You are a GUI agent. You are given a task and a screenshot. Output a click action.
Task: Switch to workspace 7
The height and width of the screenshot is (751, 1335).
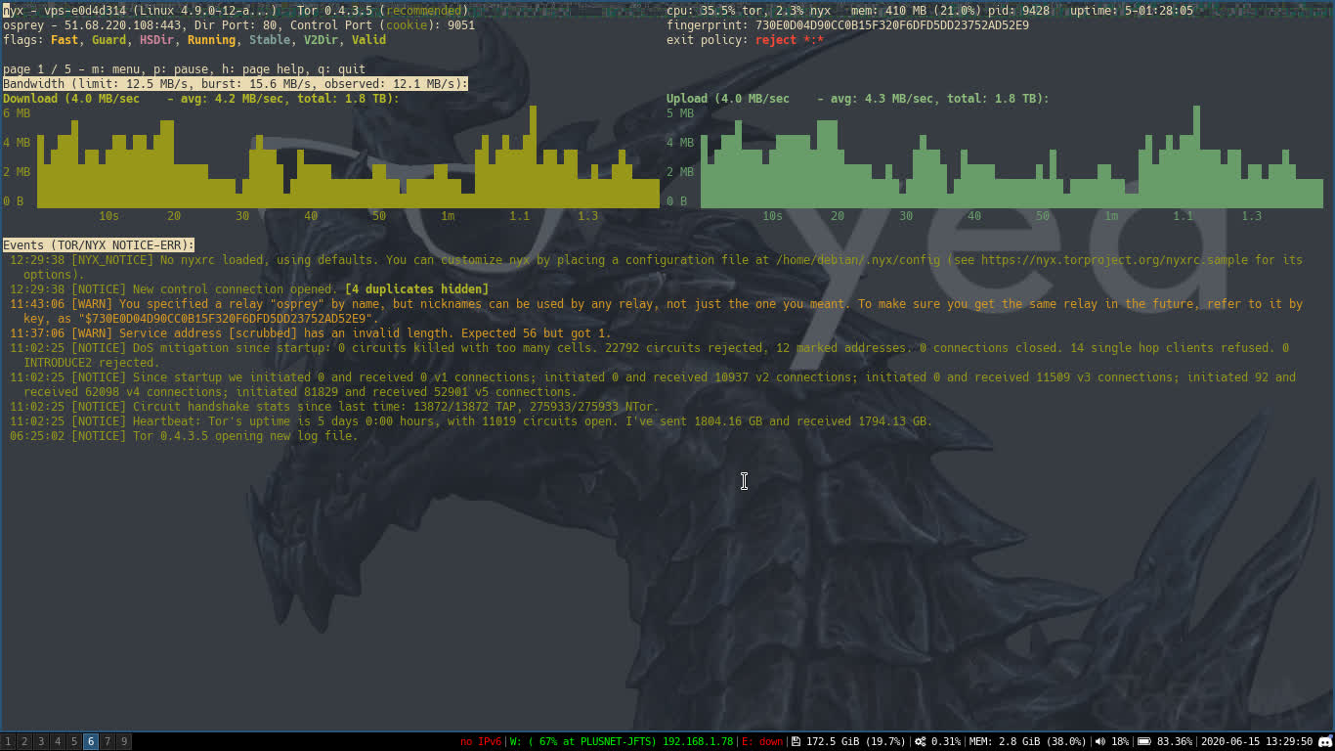click(108, 741)
